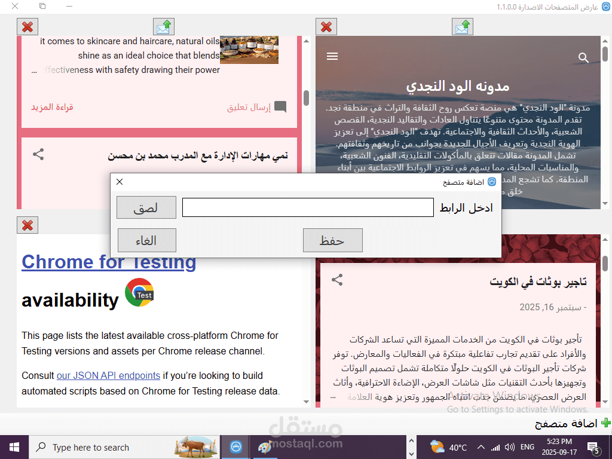The height and width of the screenshot is (459, 612).
Task: Open the Chrome for Testing link
Action: [x=109, y=262]
